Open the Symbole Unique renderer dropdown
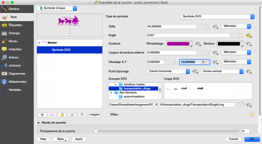The image size is (262, 144). click(57, 8)
